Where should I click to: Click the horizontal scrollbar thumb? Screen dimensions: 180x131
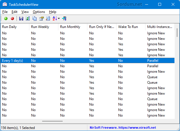(x=52, y=121)
